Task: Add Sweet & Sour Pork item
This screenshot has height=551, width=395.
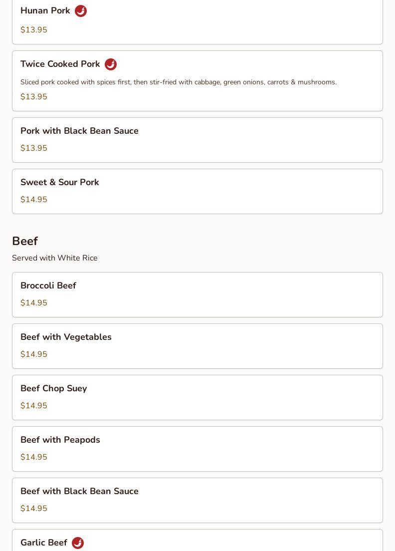Action: click(x=60, y=183)
